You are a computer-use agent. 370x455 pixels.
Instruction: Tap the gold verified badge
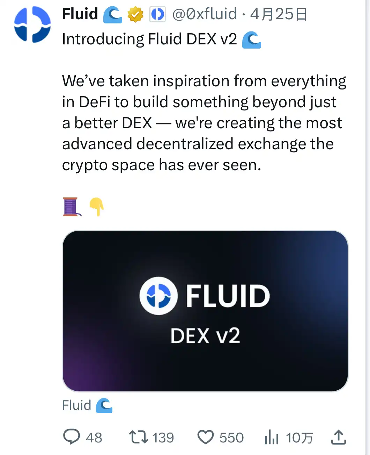135,15
